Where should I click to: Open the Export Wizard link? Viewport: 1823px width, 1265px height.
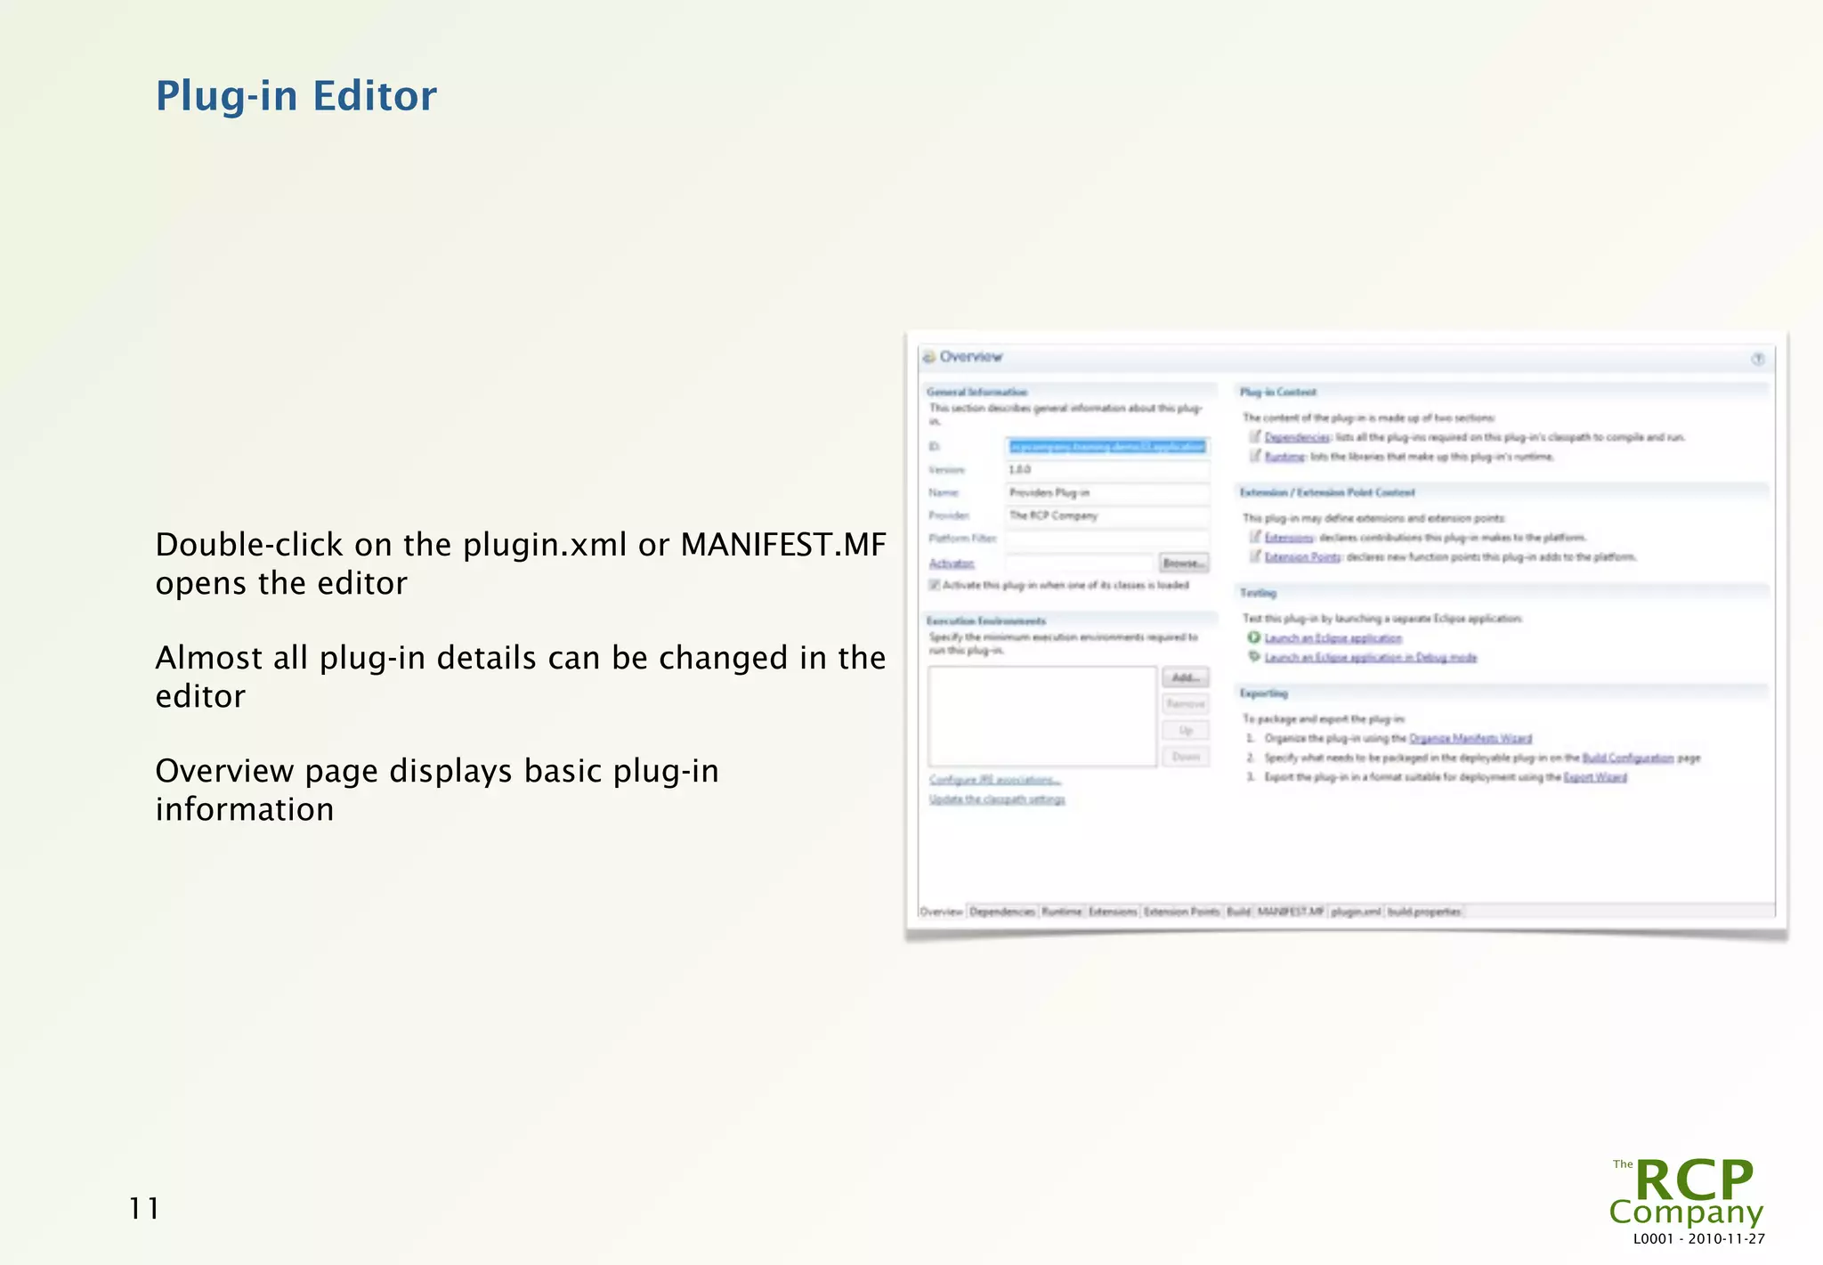1595,777
